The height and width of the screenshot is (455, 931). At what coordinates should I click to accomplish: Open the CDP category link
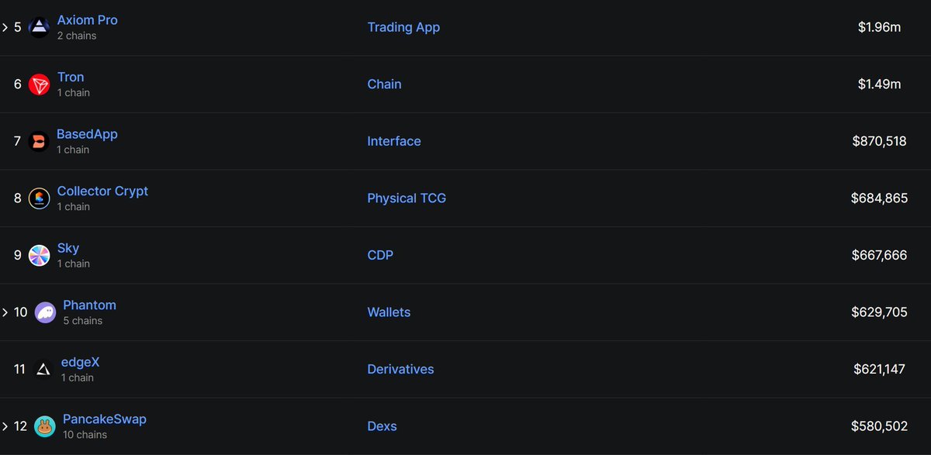pyautogui.click(x=380, y=255)
